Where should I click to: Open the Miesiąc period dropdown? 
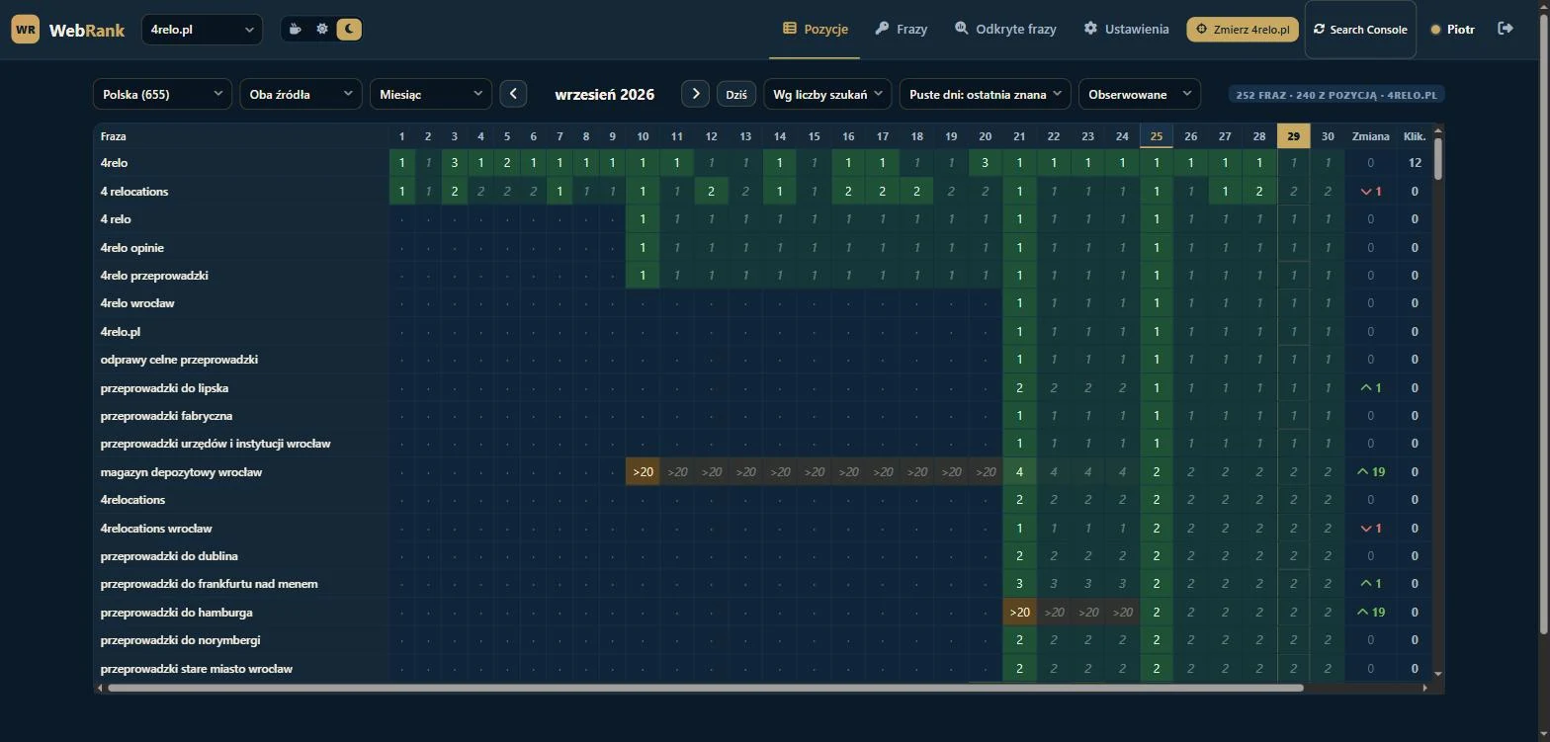(x=431, y=94)
